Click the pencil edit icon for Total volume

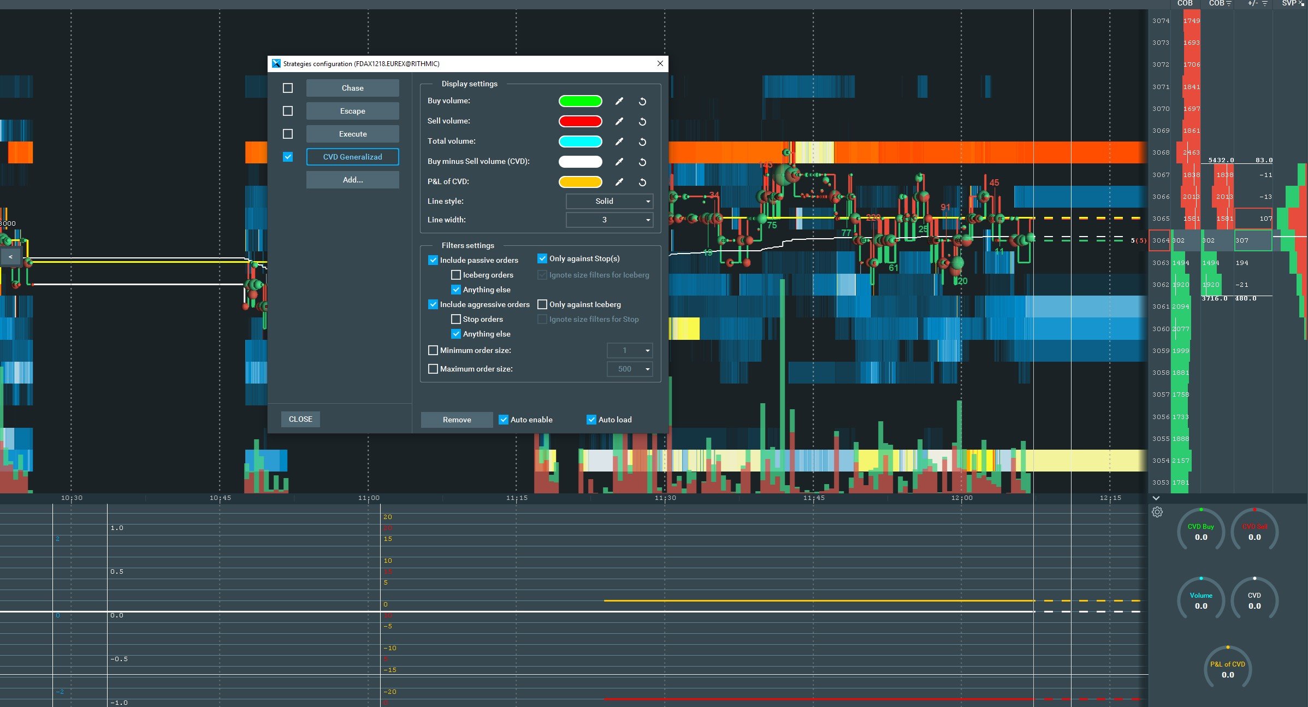point(619,142)
